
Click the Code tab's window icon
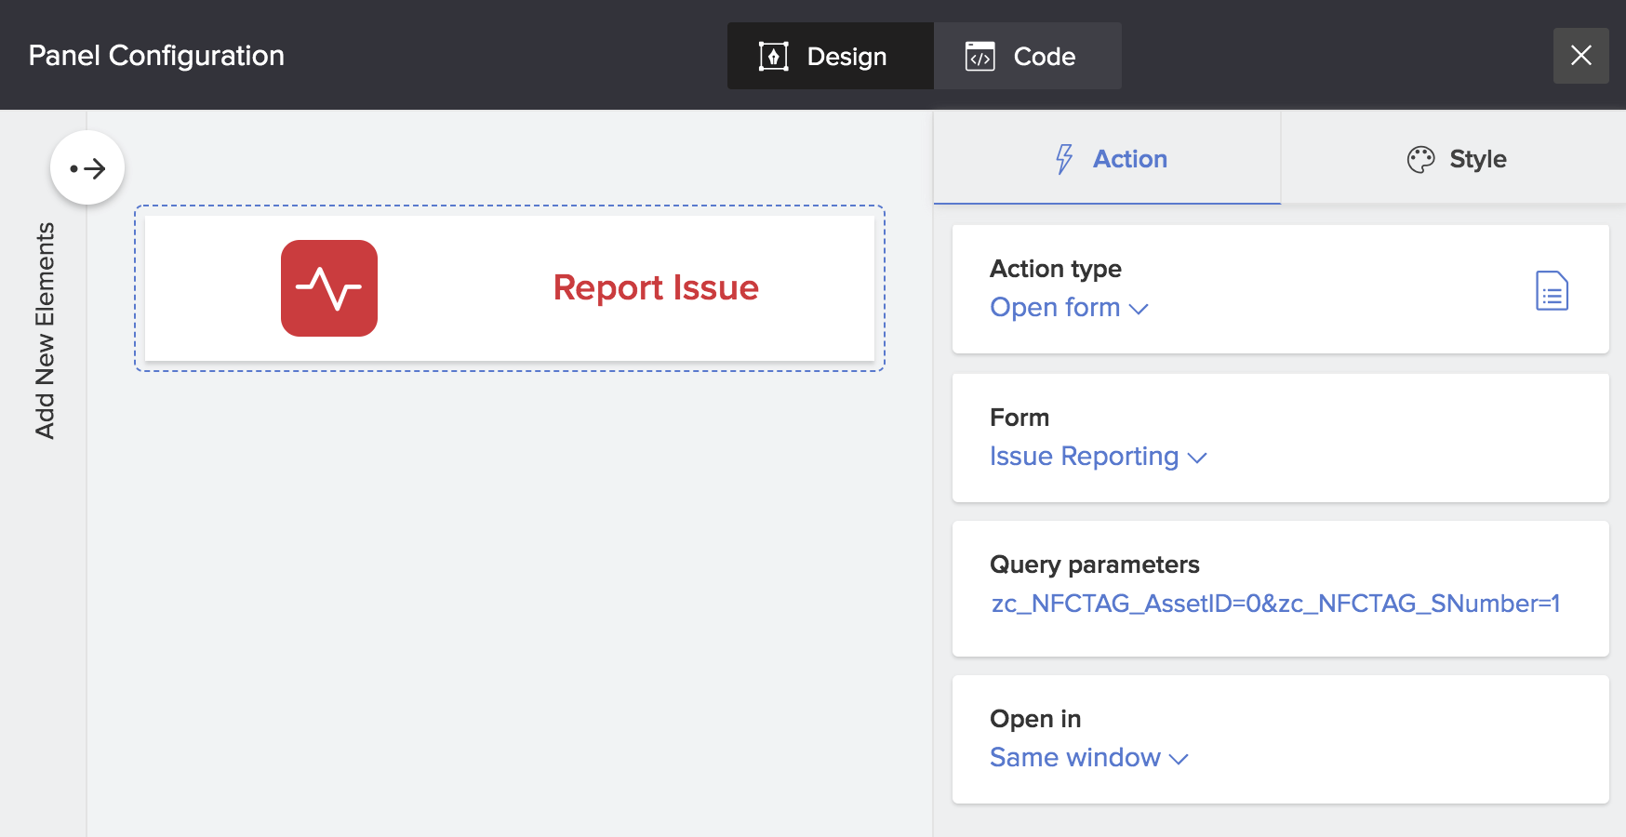tap(980, 57)
